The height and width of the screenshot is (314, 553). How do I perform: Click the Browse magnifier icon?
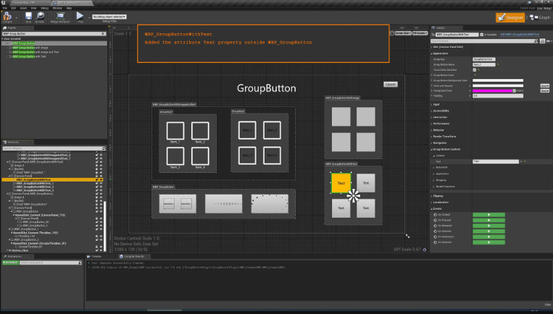pos(40,16)
